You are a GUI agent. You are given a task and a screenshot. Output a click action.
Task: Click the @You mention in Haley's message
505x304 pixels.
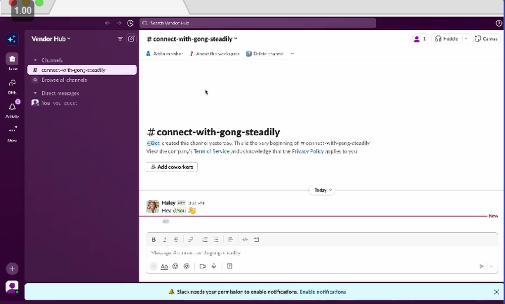(179, 211)
